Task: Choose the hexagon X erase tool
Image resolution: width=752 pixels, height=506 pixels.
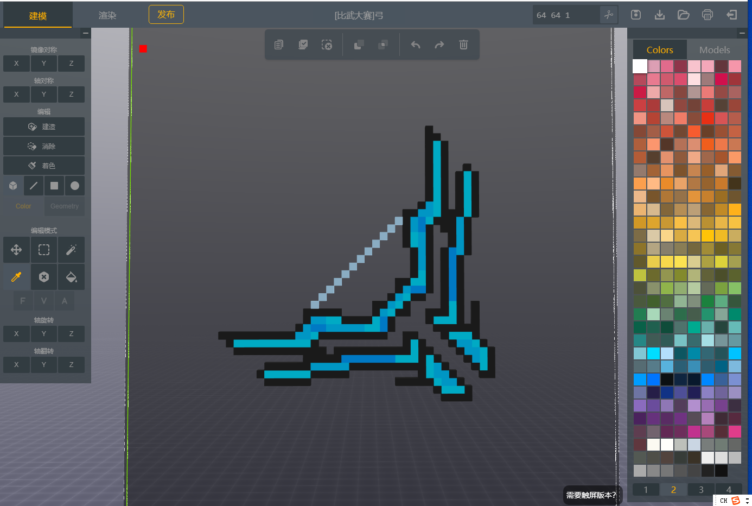Action: coord(44,277)
